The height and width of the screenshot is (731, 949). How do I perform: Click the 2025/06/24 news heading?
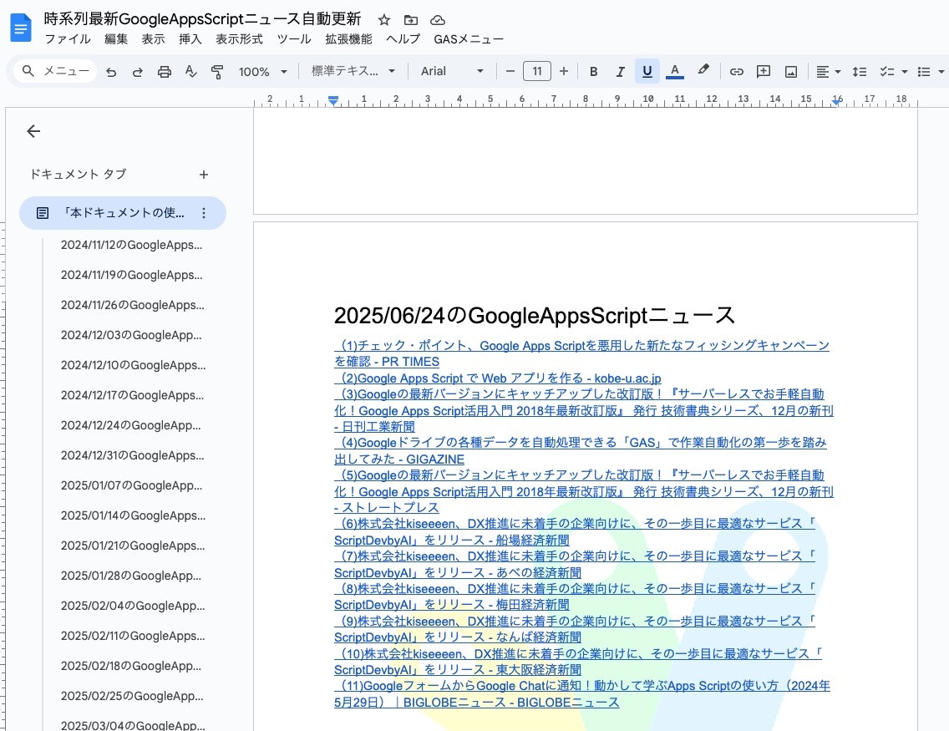tap(535, 315)
